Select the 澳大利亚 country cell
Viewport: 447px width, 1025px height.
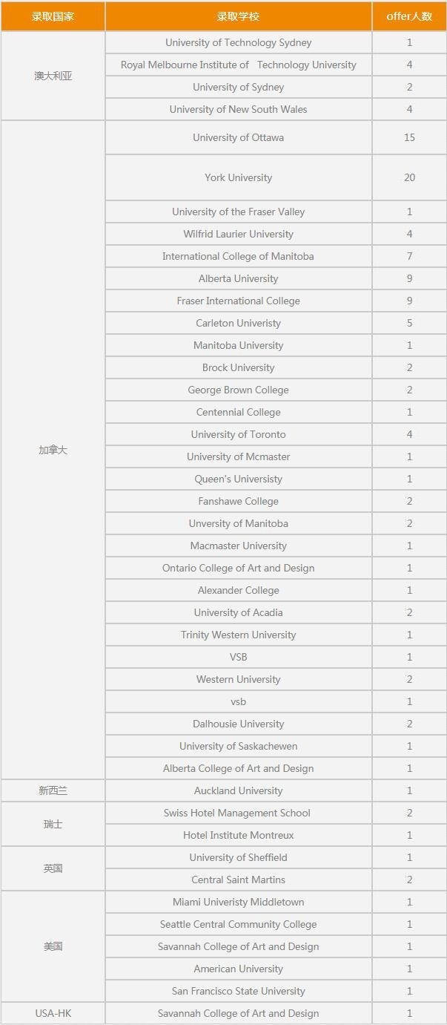point(53,76)
